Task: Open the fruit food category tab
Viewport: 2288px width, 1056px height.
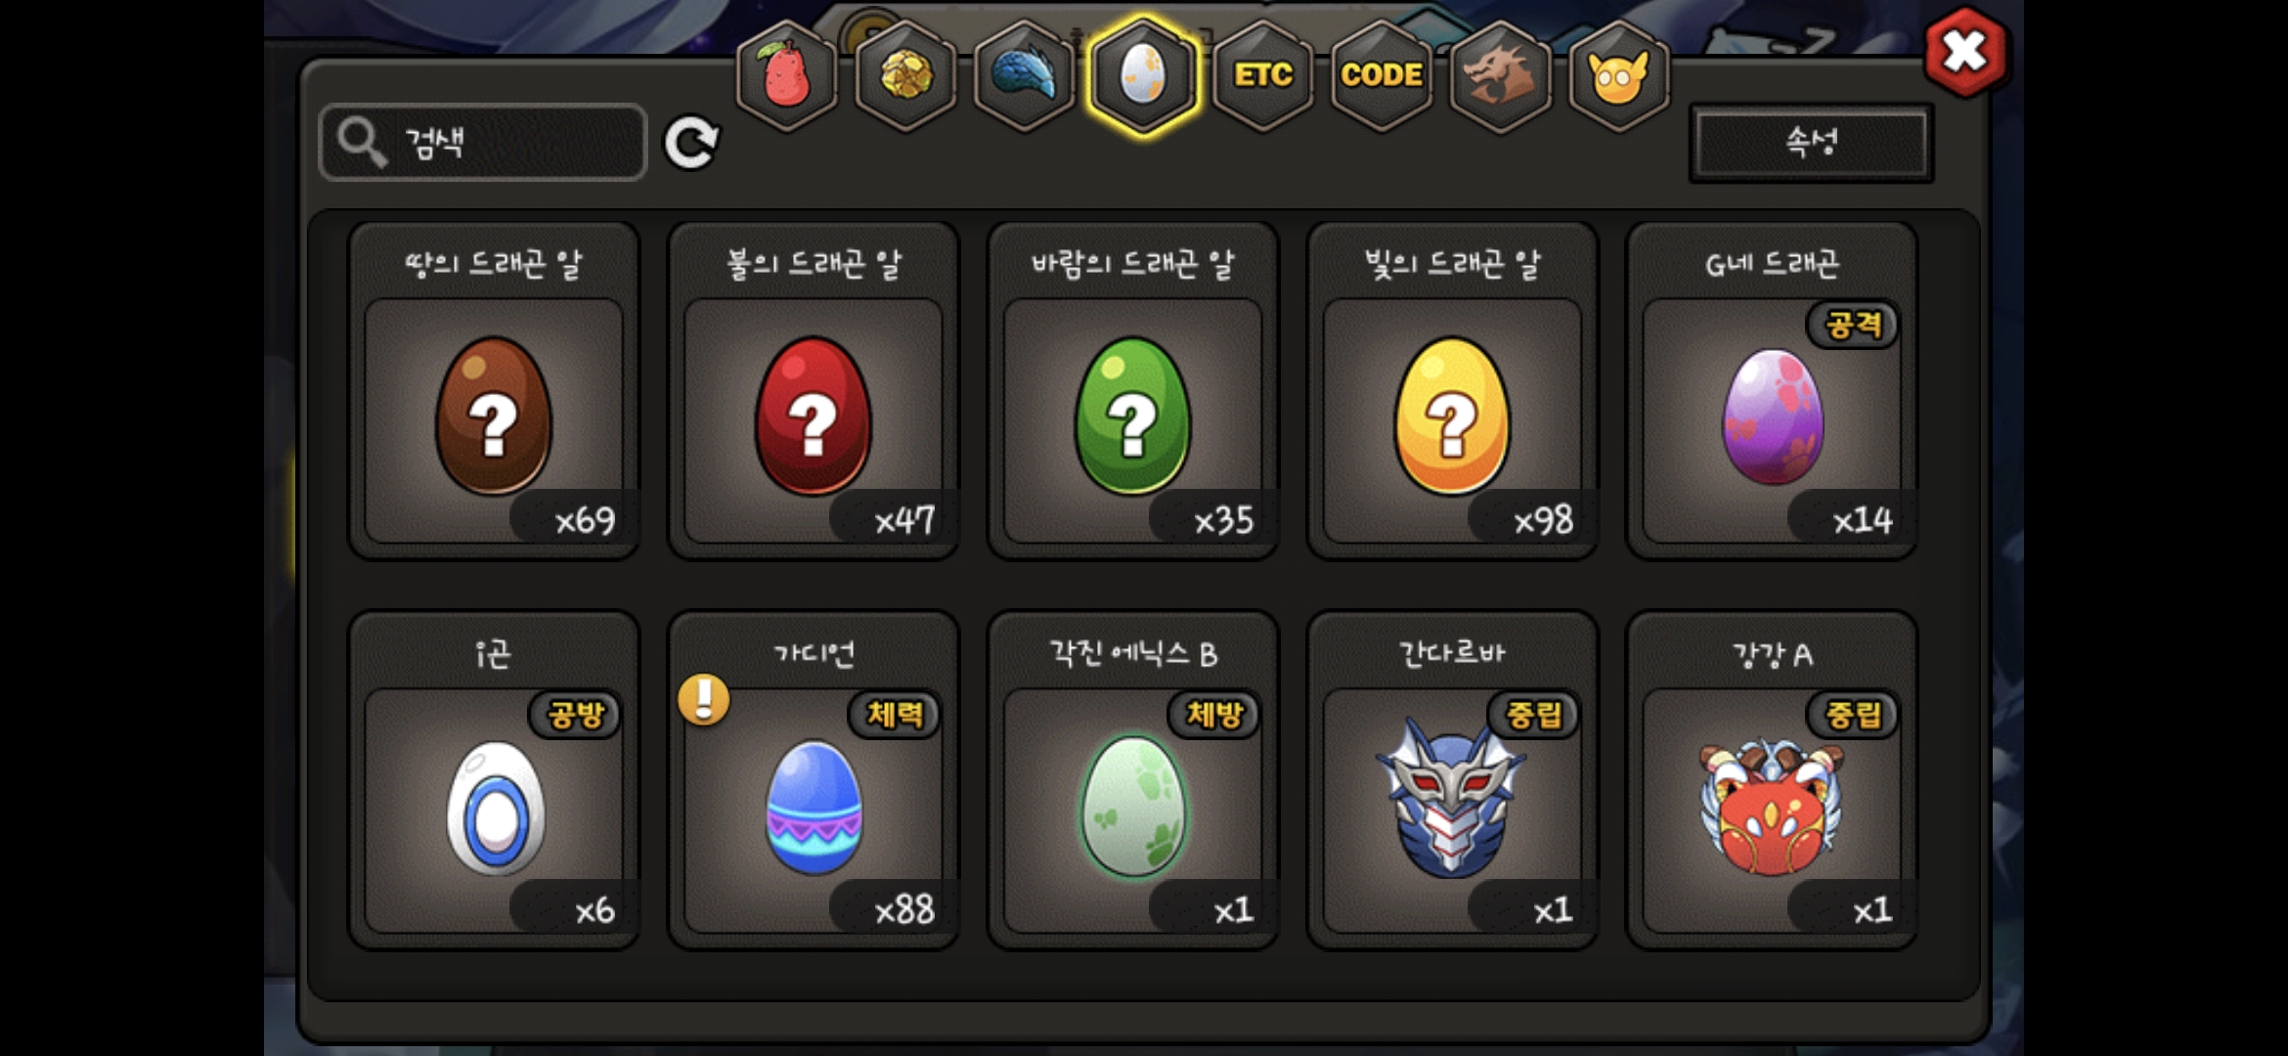Action: pyautogui.click(x=787, y=76)
